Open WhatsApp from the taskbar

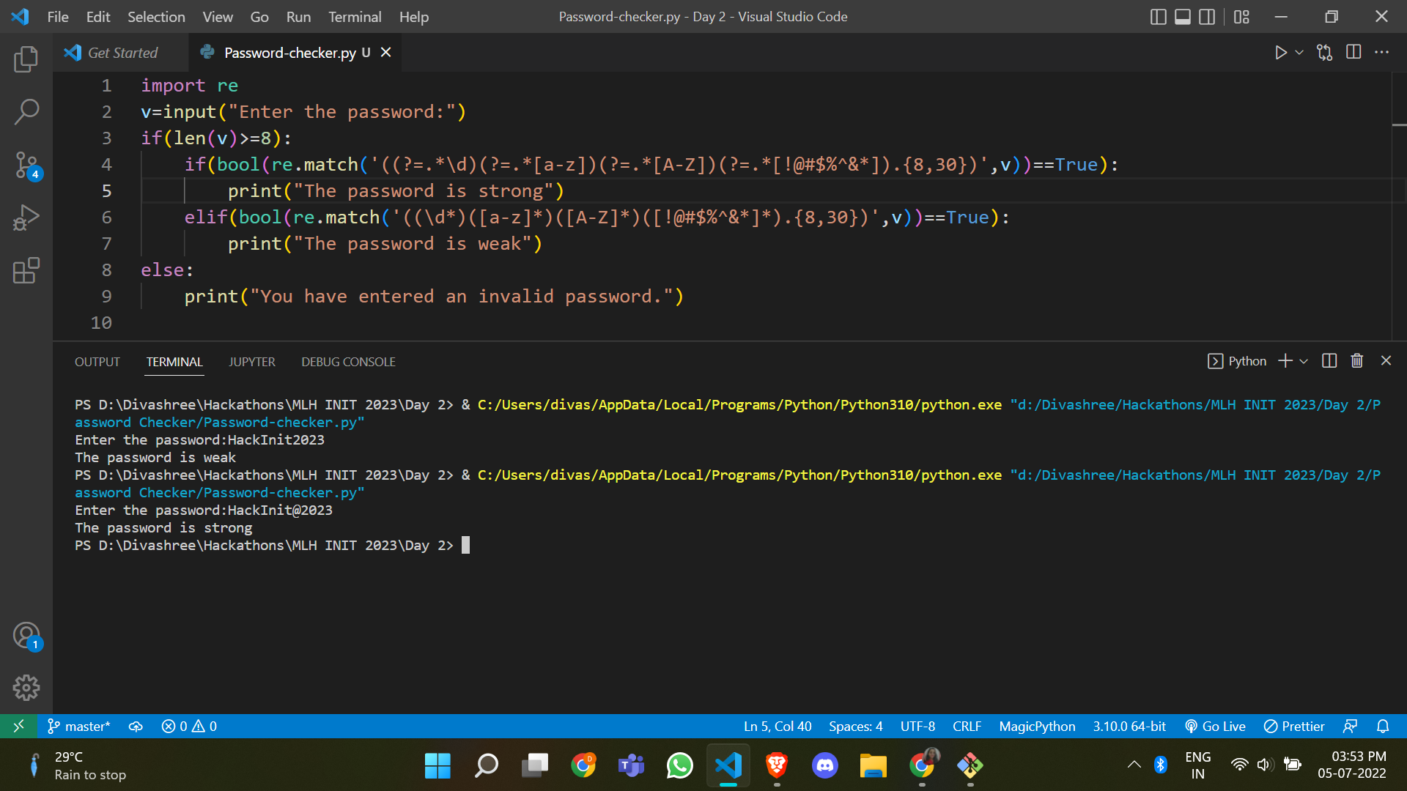pyautogui.click(x=679, y=765)
